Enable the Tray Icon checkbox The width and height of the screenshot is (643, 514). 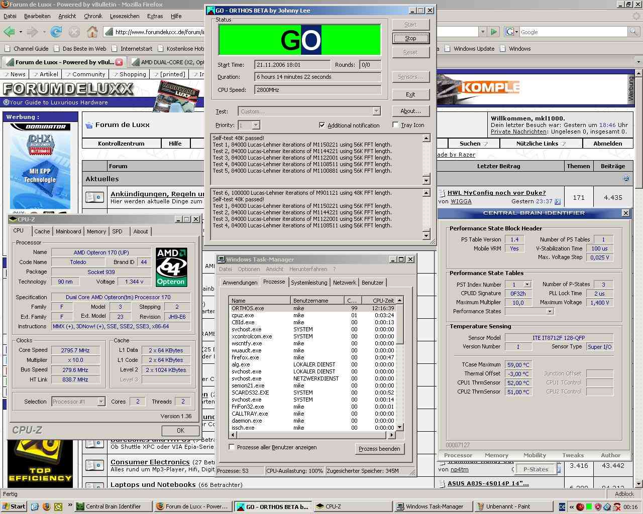pyautogui.click(x=395, y=125)
